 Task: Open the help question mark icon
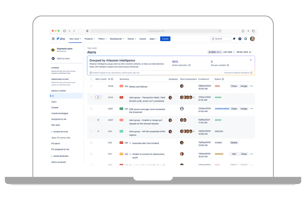[240, 39]
